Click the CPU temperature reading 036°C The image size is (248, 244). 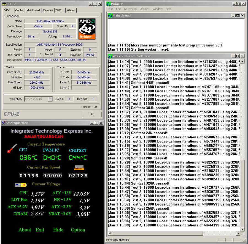click(x=28, y=158)
